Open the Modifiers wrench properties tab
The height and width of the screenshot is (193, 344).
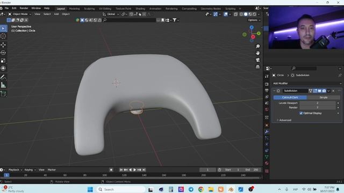267,131
